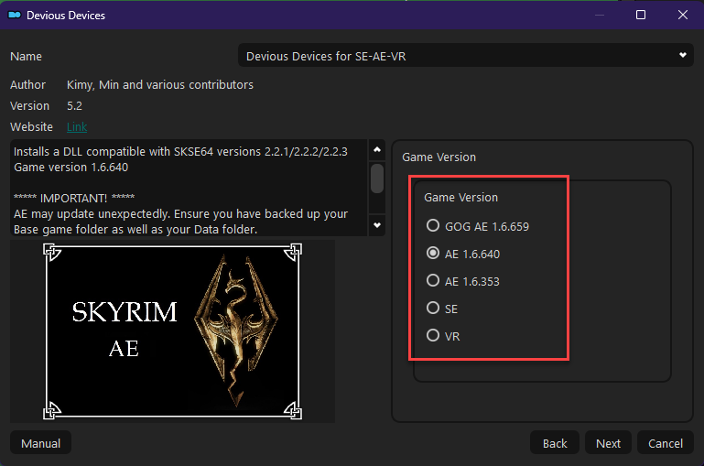Open the Name dropdown for Devious Devices

(x=466, y=56)
